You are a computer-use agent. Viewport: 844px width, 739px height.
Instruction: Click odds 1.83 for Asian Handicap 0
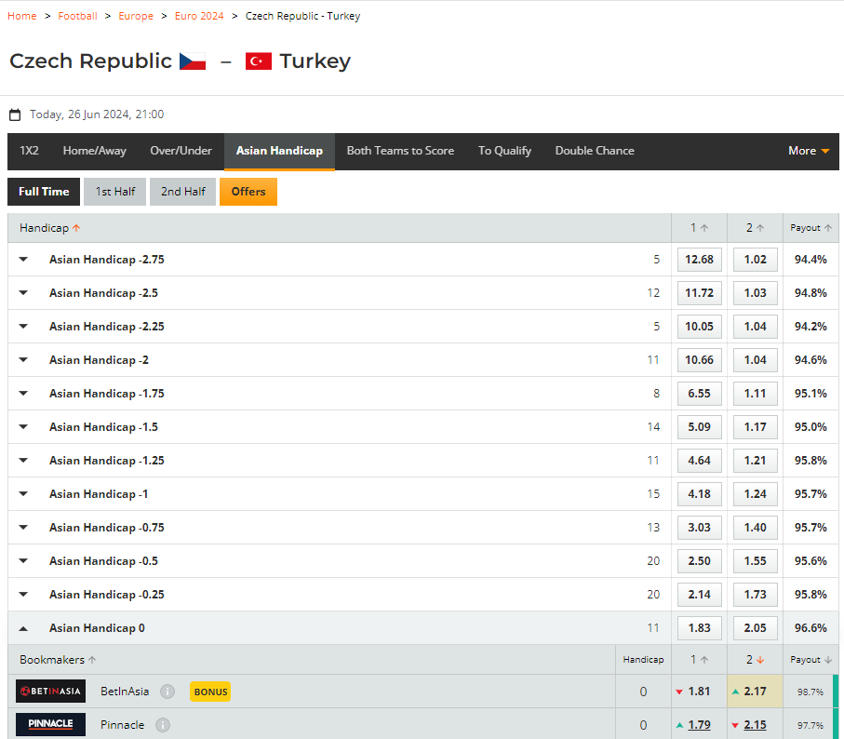tap(699, 628)
